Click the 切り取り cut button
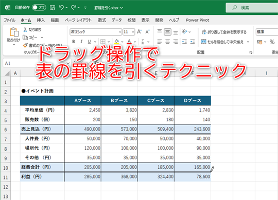The width and height of the screenshot is (278, 200). (32, 29)
